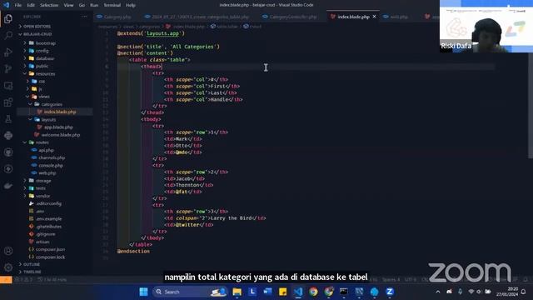Open app.blade.php in the file tree
The width and height of the screenshot is (533, 300).
[58, 127]
